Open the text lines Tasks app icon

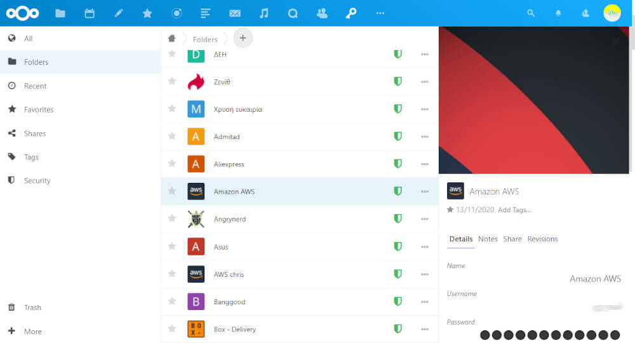click(x=205, y=13)
